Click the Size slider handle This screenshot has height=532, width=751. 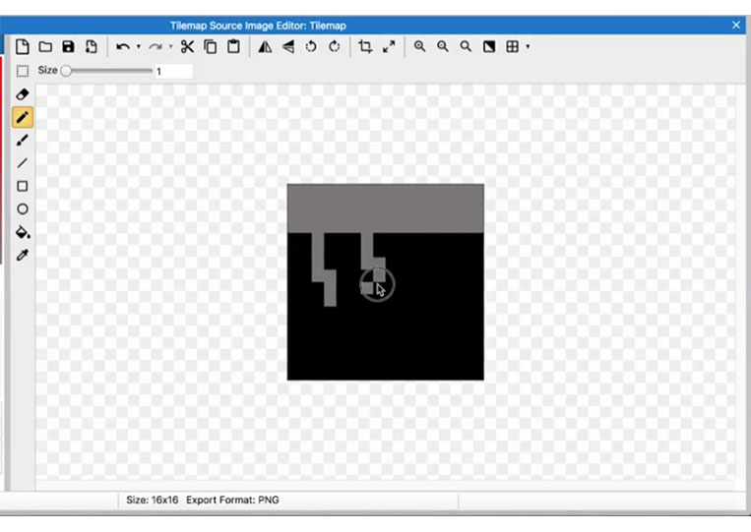click(66, 71)
